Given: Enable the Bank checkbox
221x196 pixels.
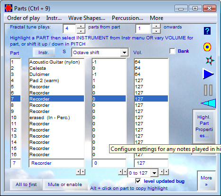Looking at the screenshot, I should [x=172, y=51].
